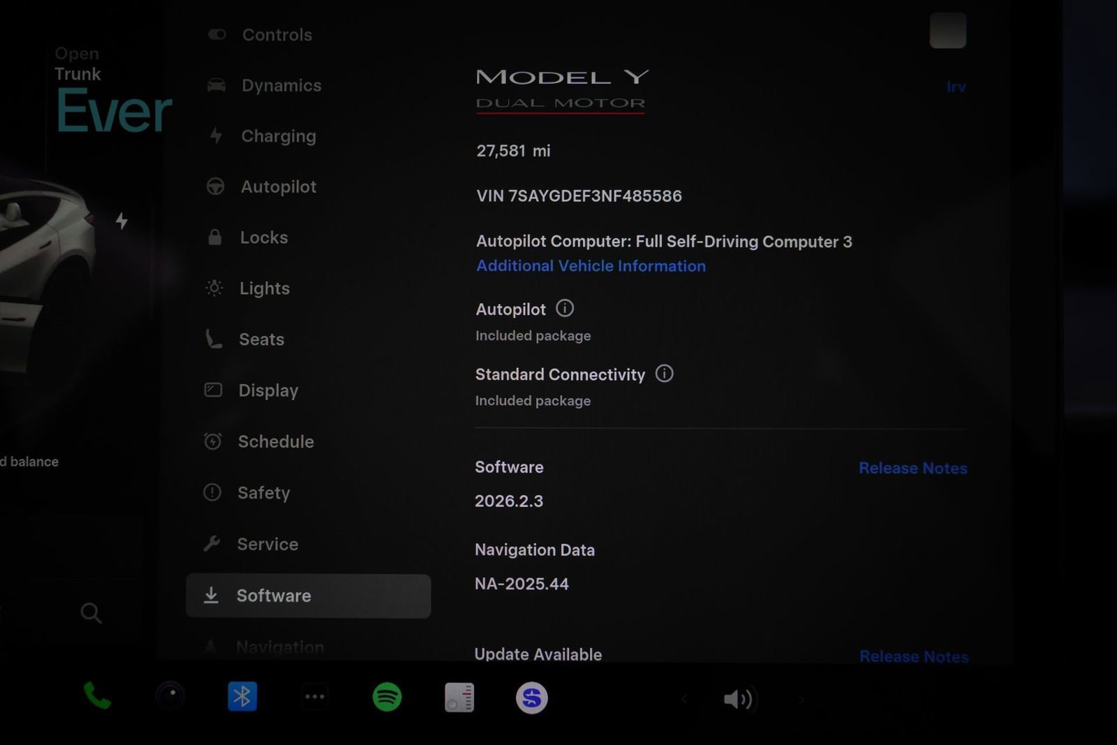Open the Display settings menu
Screen dimensions: 1117x745
coord(268,390)
